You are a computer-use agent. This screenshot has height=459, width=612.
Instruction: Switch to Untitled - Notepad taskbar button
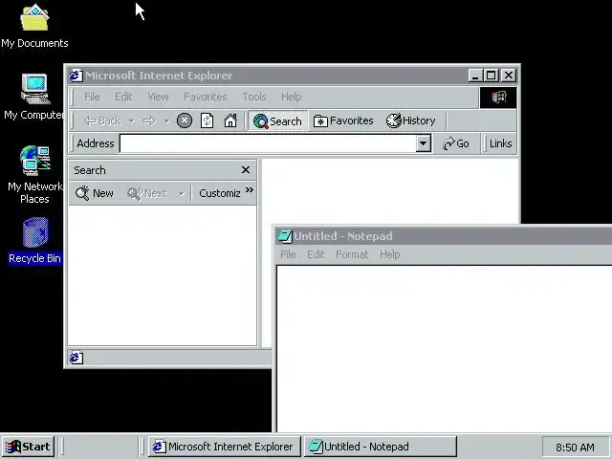381,447
